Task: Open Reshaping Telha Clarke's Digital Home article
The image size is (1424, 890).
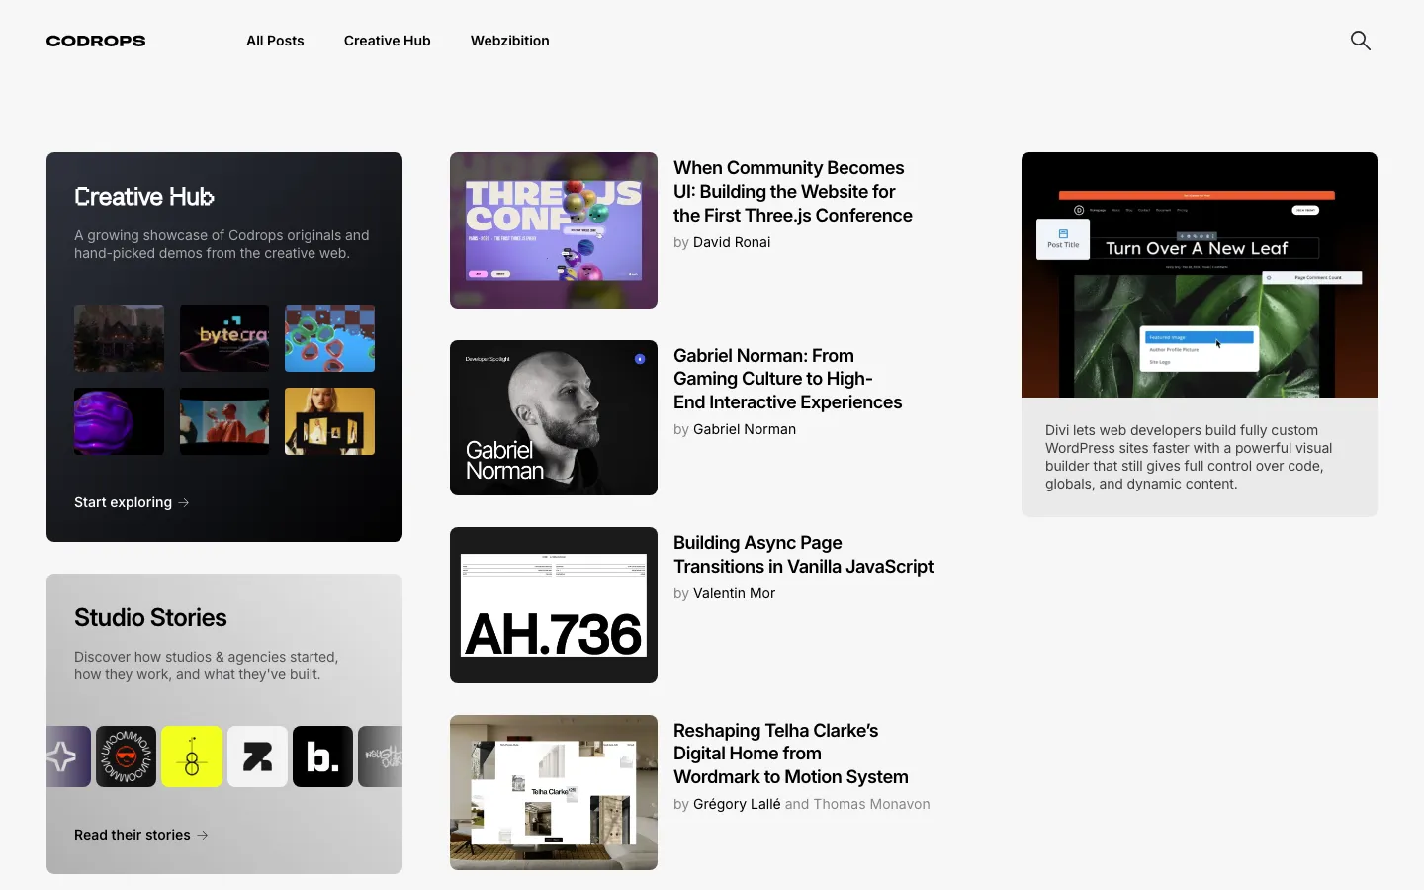Action: tap(791, 754)
